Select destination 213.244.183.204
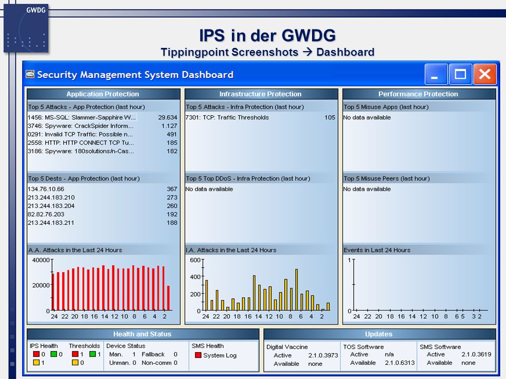506x379 pixels. pos(103,206)
